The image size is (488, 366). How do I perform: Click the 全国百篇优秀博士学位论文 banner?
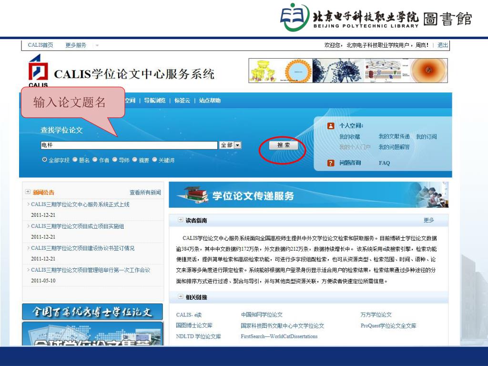92,312
